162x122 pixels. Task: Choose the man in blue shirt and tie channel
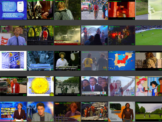(x=13, y=35)
